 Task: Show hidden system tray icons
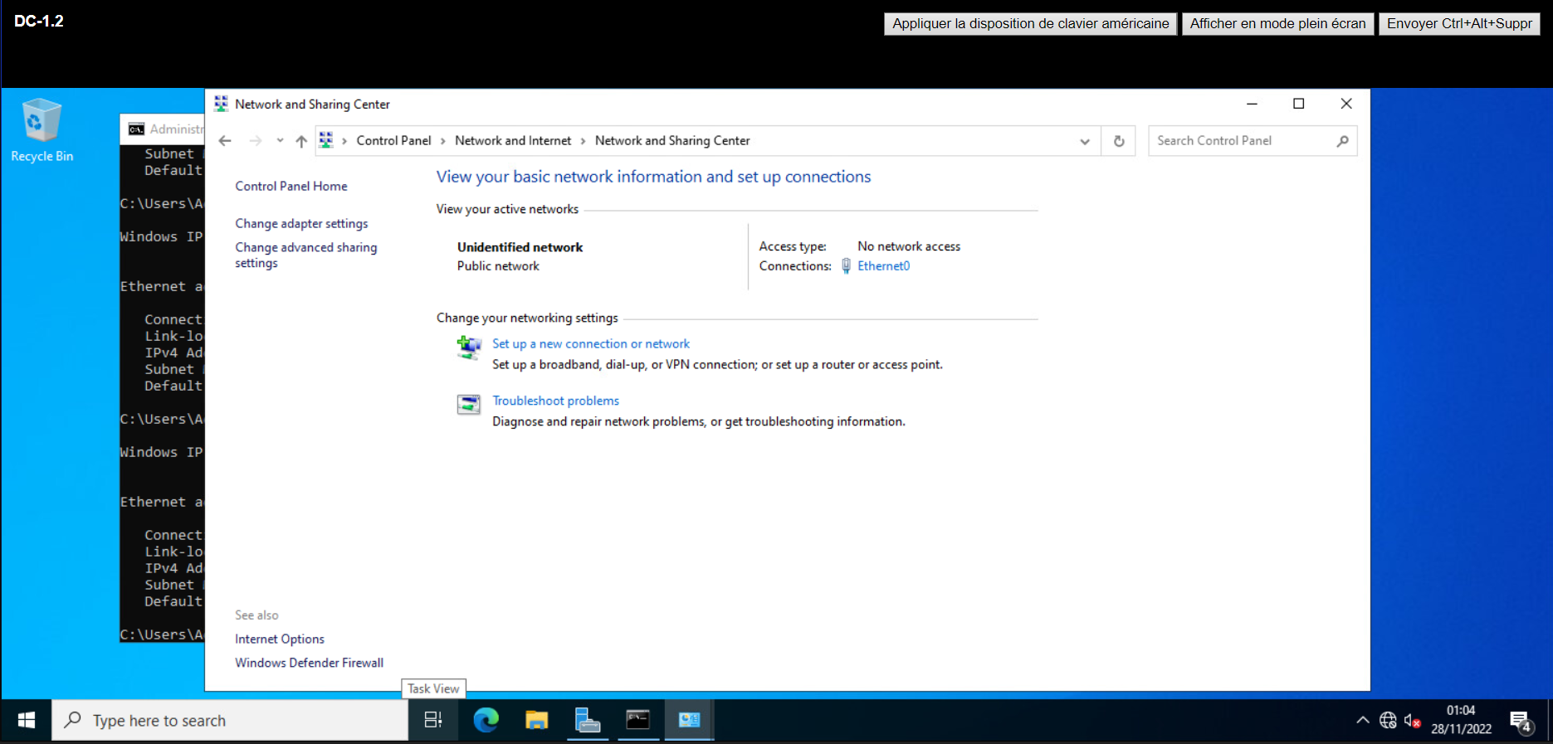(1363, 720)
